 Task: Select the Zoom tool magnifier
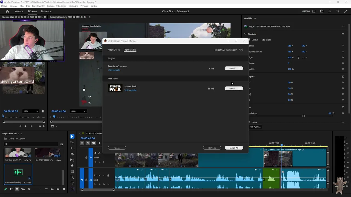[72, 177]
